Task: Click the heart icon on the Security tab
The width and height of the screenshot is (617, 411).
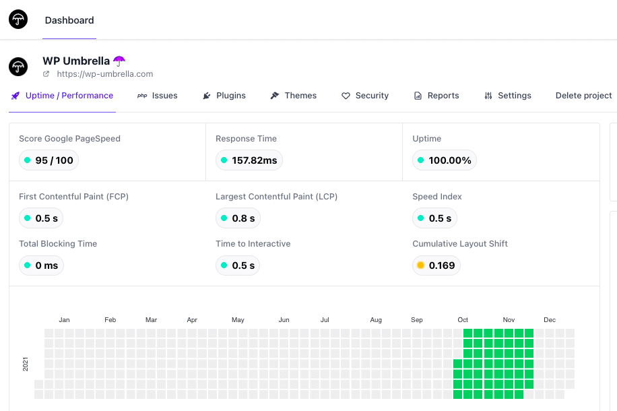Action: (346, 95)
